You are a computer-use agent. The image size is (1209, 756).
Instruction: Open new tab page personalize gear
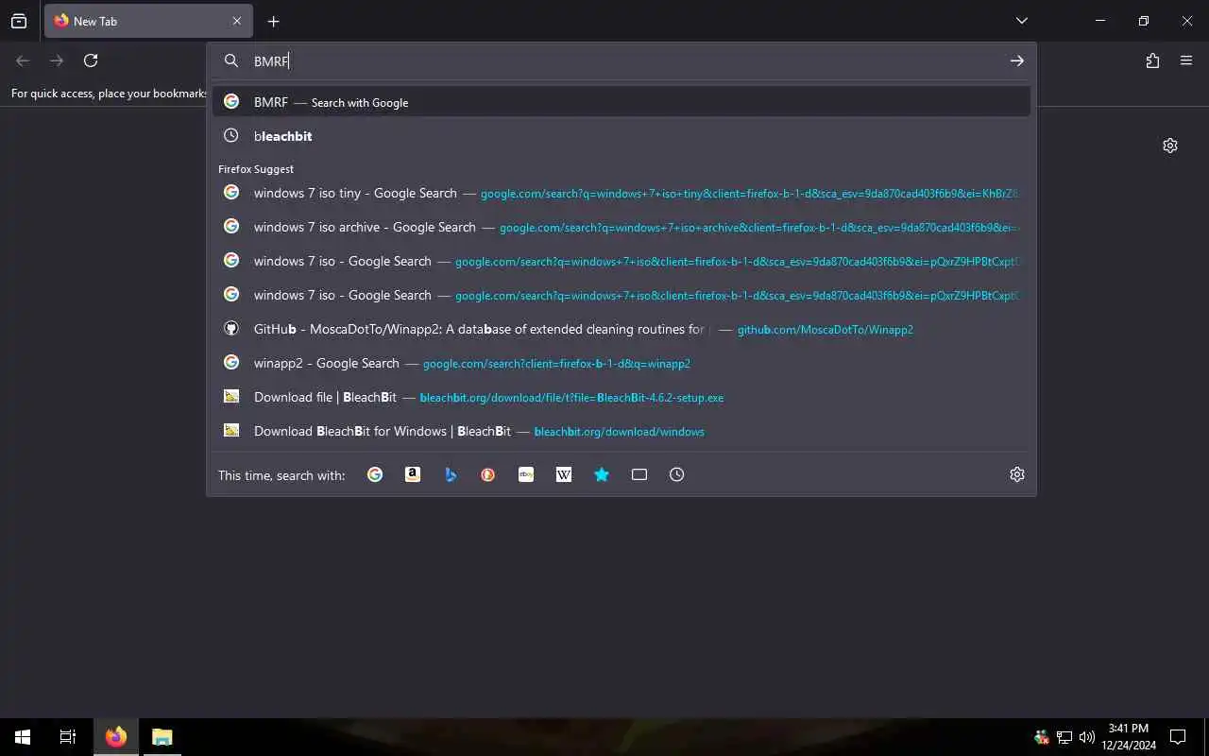[x=1170, y=146]
